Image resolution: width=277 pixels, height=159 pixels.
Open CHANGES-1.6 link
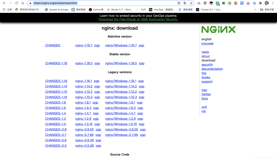click(55, 108)
